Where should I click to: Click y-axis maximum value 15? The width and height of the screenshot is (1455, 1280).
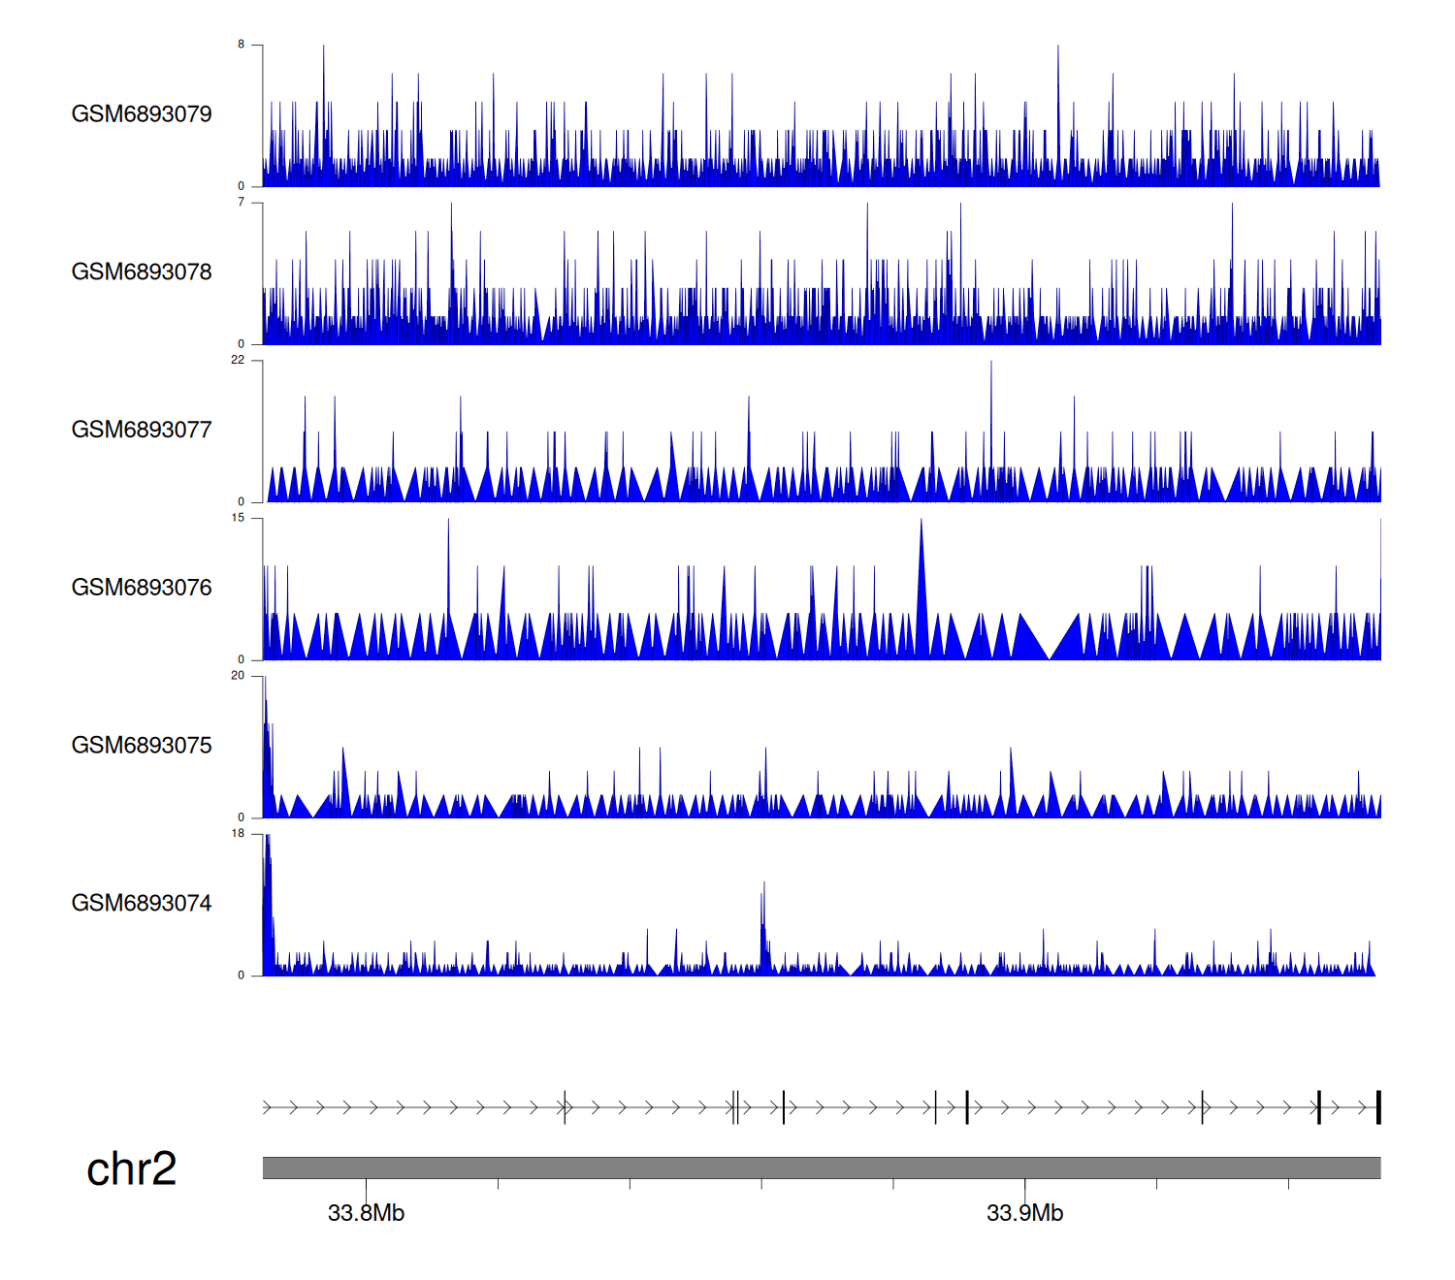238,518
